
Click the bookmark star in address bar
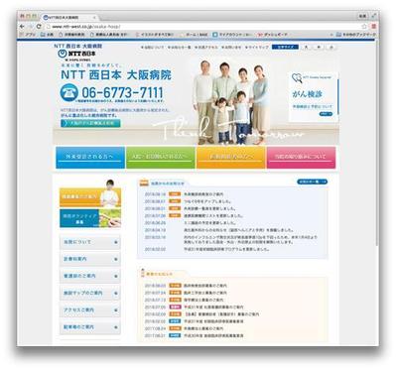[364, 26]
